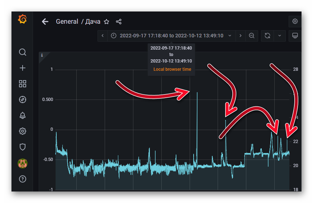Open the Configuration gear in sidebar
313x203 pixels.
[x=23, y=131]
